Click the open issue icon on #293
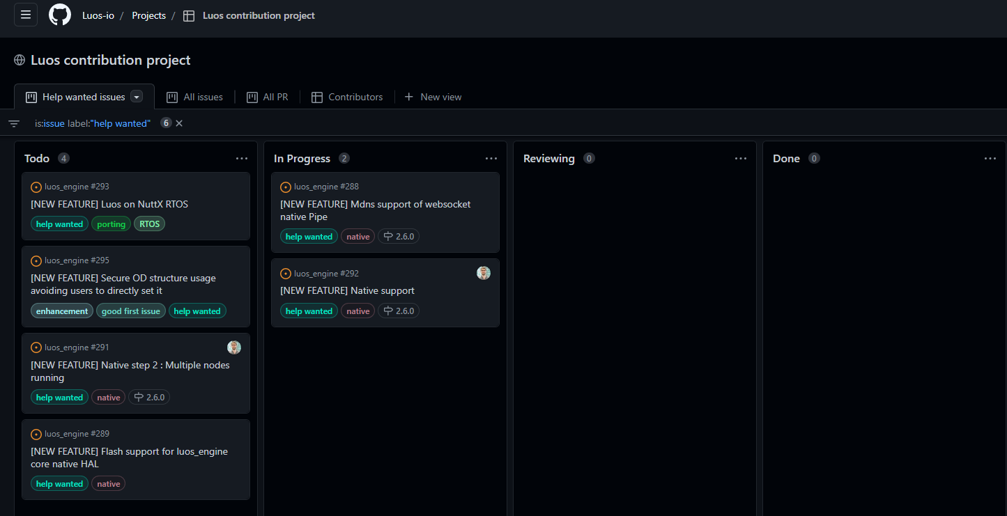 36,187
